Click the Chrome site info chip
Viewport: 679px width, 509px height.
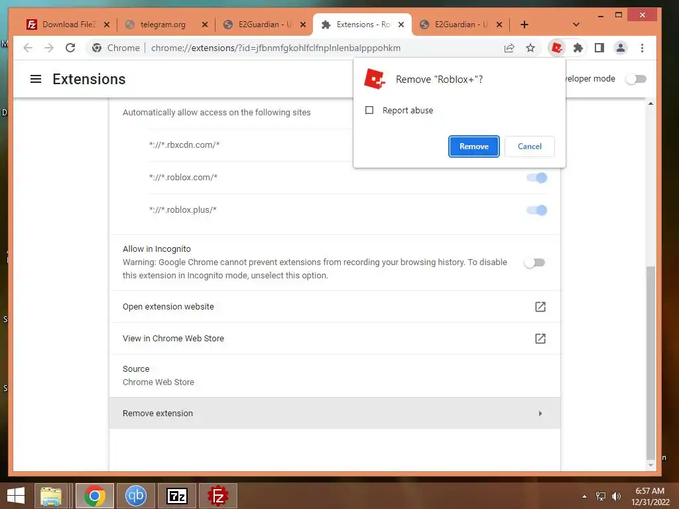(x=115, y=48)
